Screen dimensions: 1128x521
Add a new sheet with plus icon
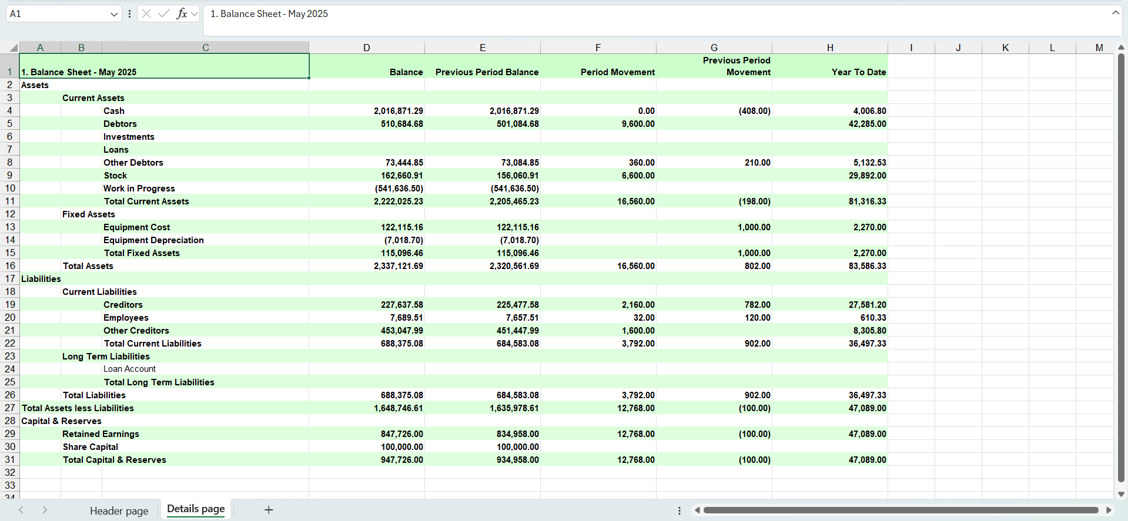click(269, 510)
